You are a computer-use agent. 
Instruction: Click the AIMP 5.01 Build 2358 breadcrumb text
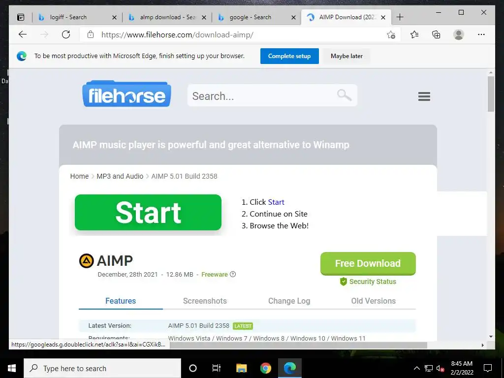pos(184,176)
